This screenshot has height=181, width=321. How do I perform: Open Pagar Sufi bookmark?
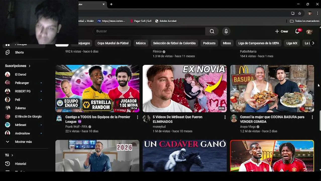click(141, 21)
